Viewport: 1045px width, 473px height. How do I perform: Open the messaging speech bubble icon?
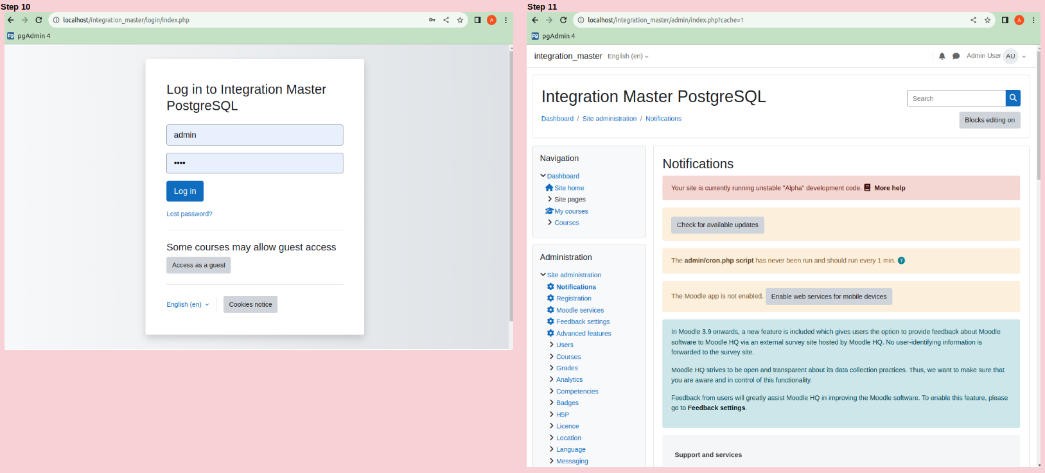point(956,56)
